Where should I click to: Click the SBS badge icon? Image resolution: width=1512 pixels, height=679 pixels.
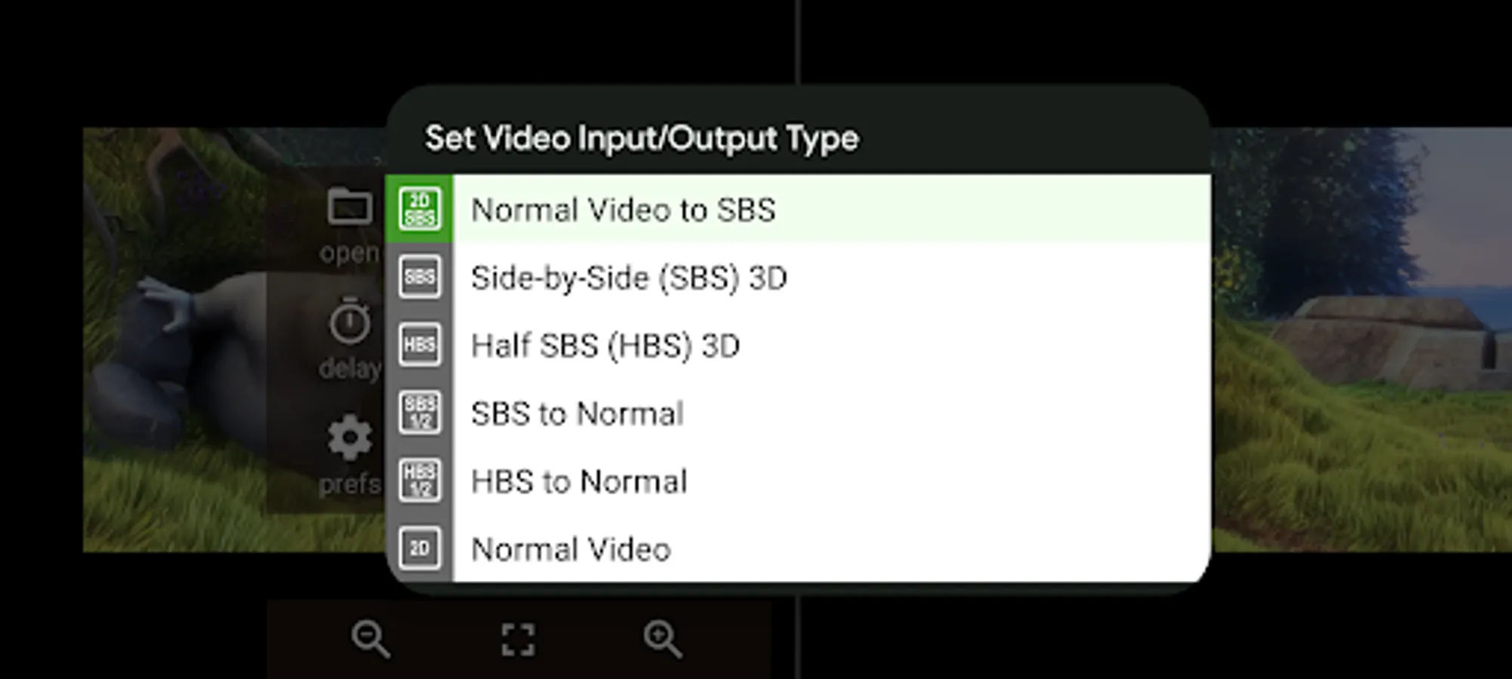coord(419,277)
